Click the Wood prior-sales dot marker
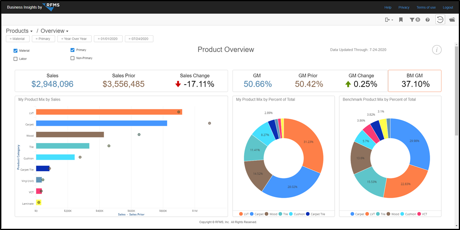This screenshot has height=230, width=460. [139, 134]
